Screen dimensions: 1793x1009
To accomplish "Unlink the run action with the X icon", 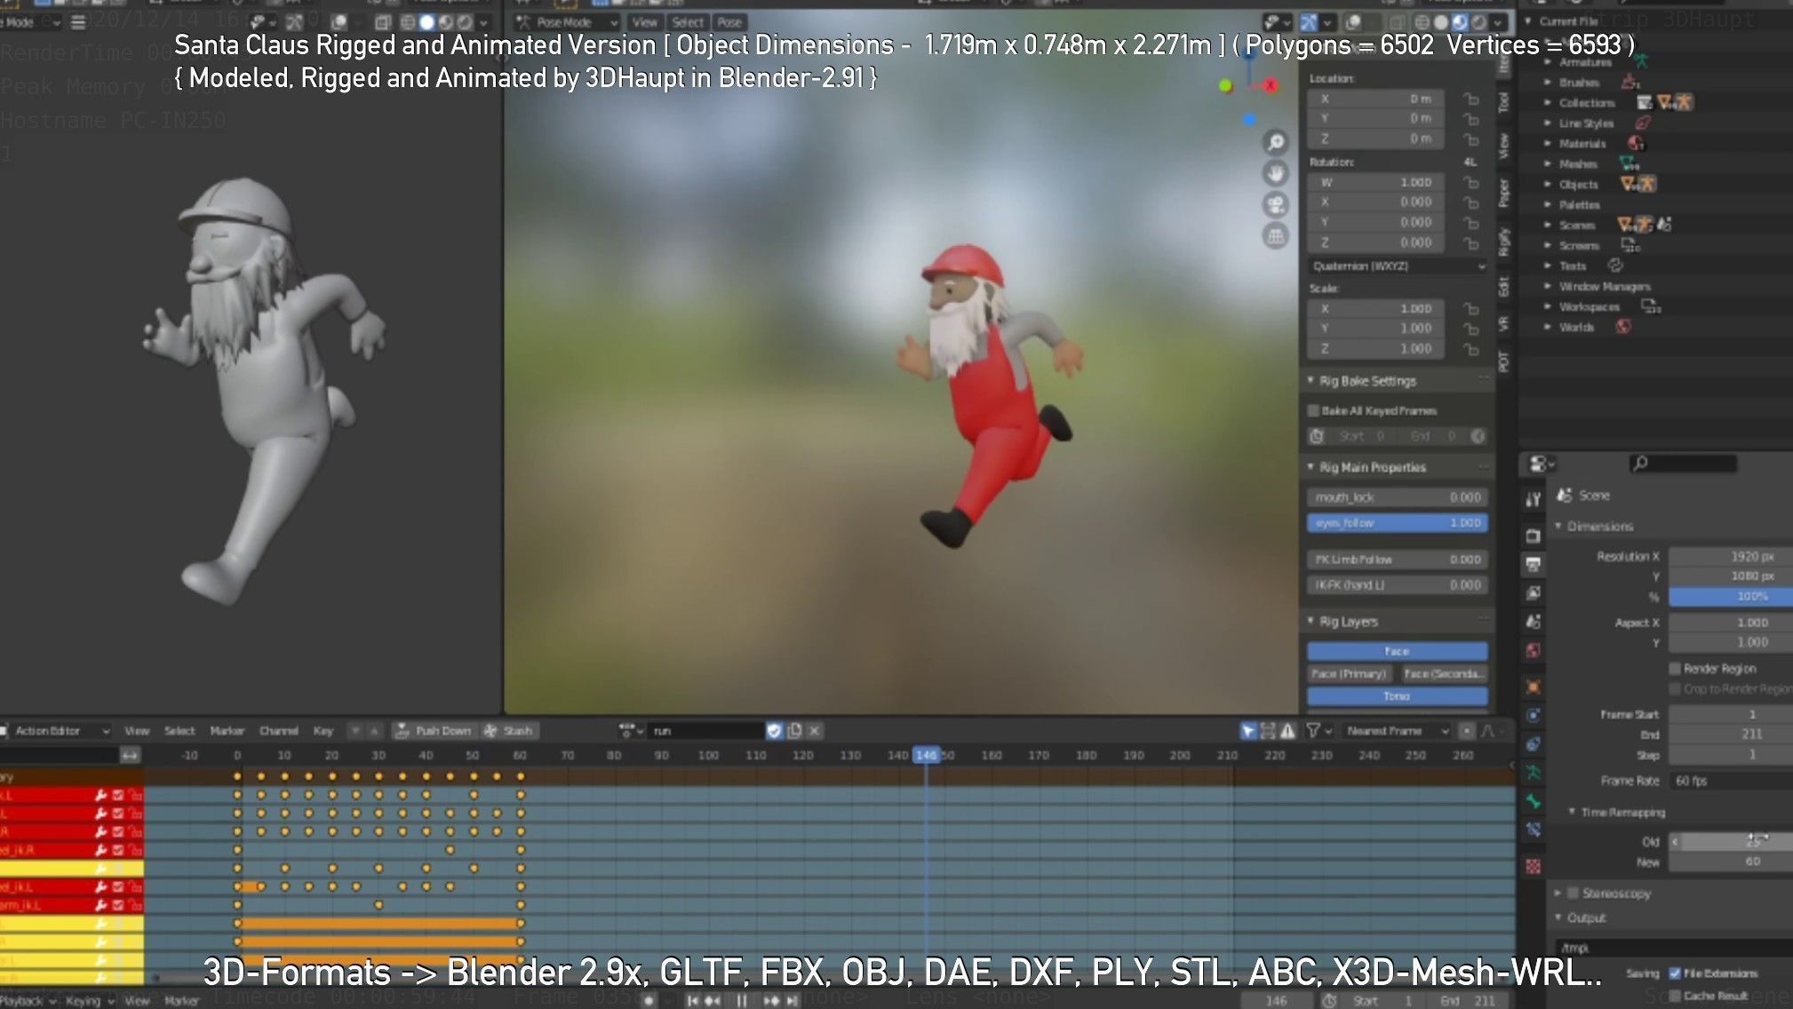I will point(814,730).
